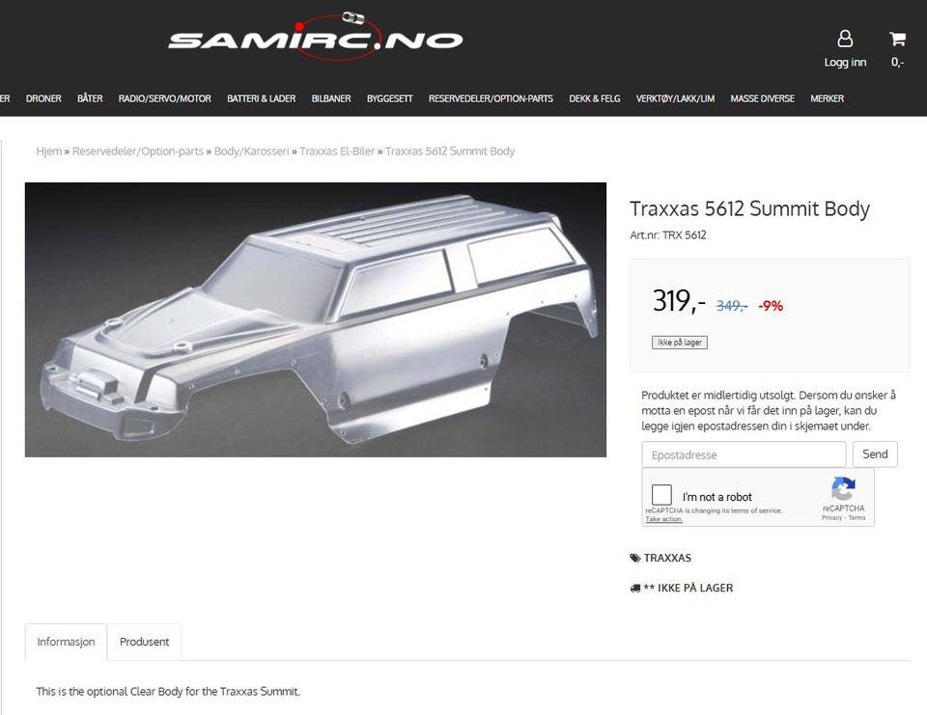The image size is (927, 715).
Task: Click the Epostadresse input field
Action: pos(744,454)
